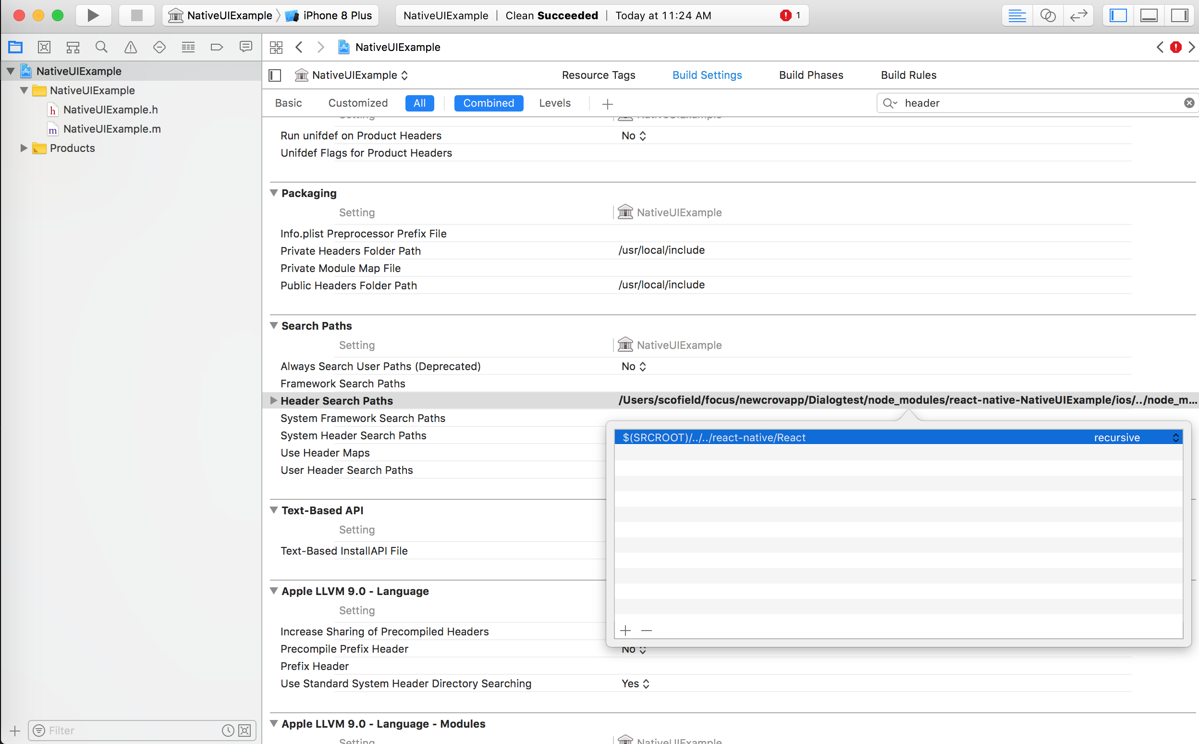Open the Version editor comparison view

tap(1079, 15)
